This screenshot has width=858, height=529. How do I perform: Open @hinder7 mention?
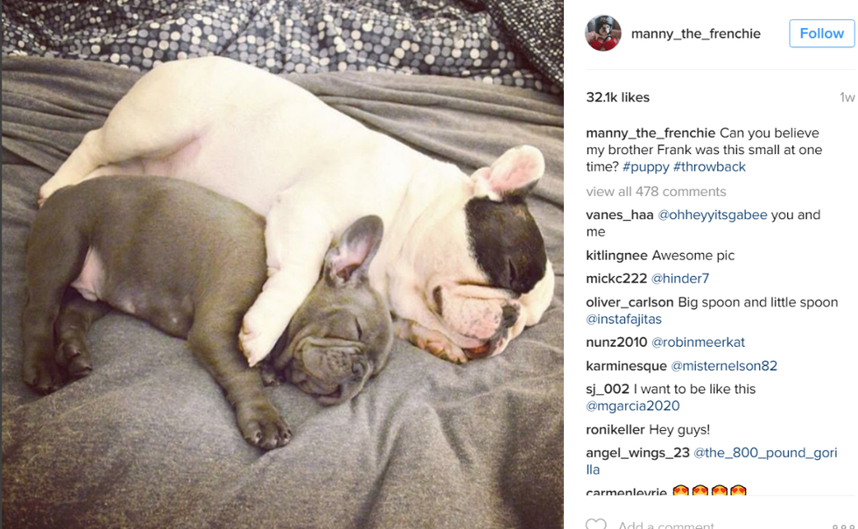[680, 279]
